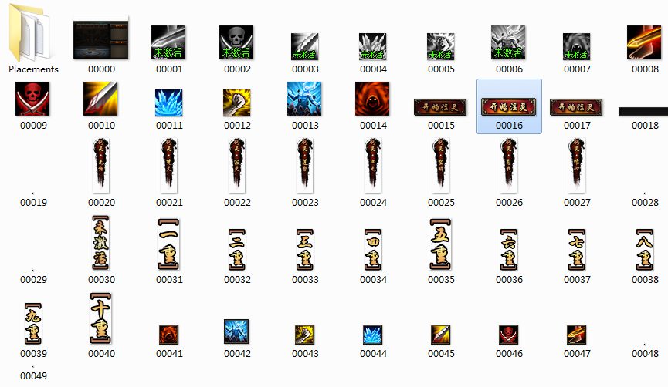
Task: Select the skull icon file 00002
Action: coord(236,42)
